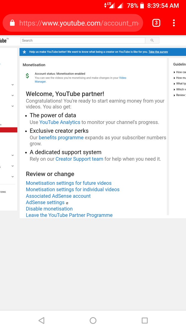The height and width of the screenshot is (331, 186).
Task: Tap the 78% battery percentage
Action: click(x=133, y=6)
